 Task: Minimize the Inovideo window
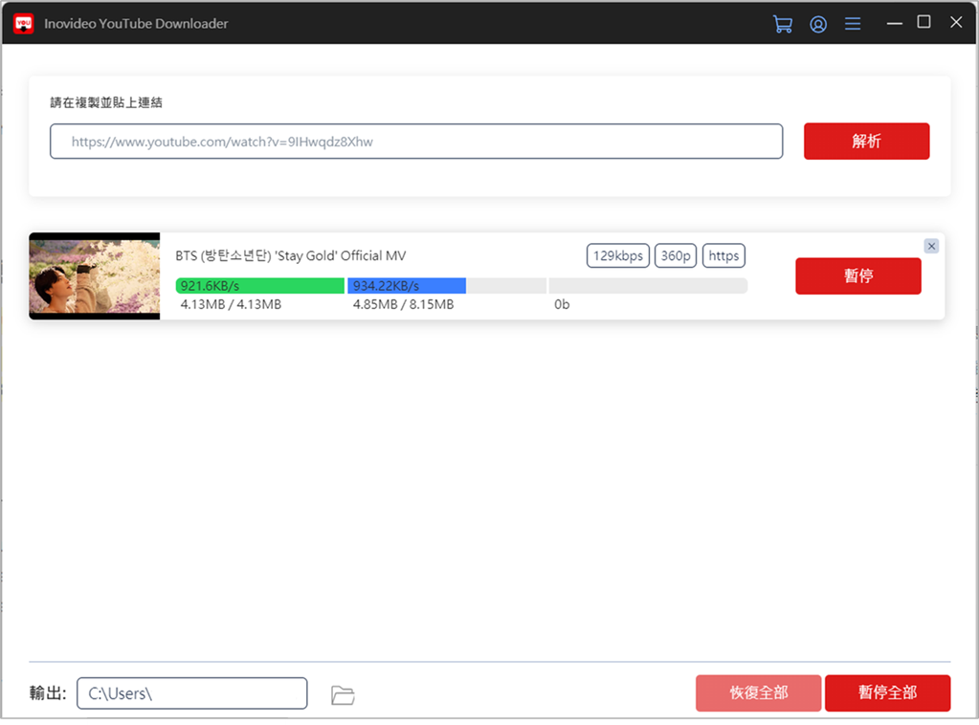[894, 24]
